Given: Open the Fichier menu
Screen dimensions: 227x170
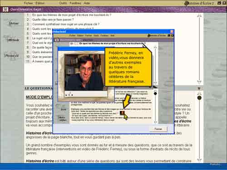Looking at the screenshot, I should coord(28,3).
